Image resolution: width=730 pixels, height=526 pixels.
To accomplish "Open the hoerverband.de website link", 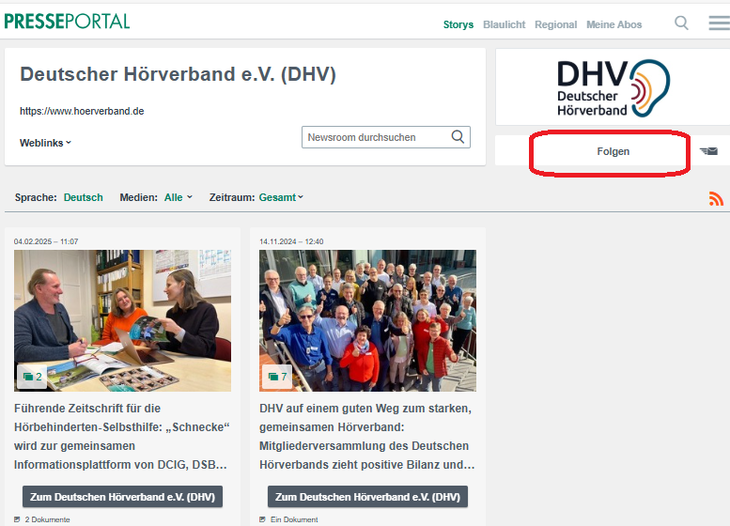I will (x=82, y=111).
